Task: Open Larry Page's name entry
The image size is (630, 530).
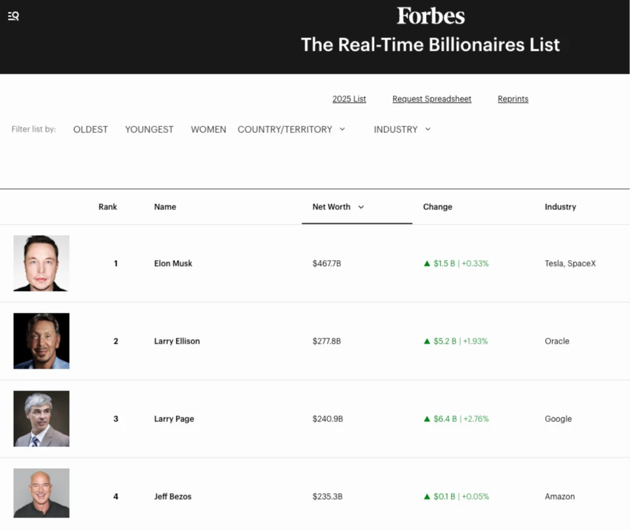Action: [174, 419]
